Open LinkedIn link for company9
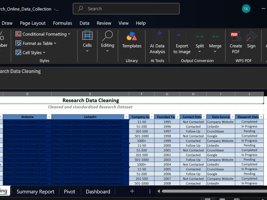Image resolution: width=267 pixels, height=200 pixels. click(x=87, y=160)
